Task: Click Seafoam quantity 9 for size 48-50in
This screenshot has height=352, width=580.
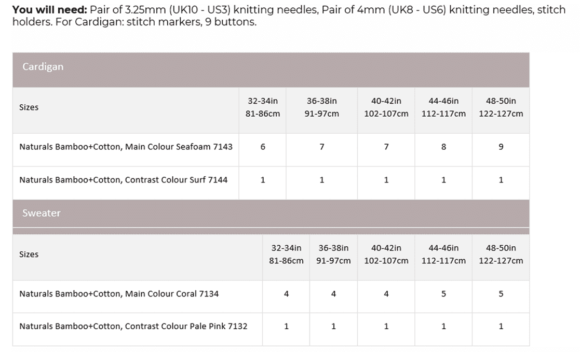Action: tap(501, 147)
